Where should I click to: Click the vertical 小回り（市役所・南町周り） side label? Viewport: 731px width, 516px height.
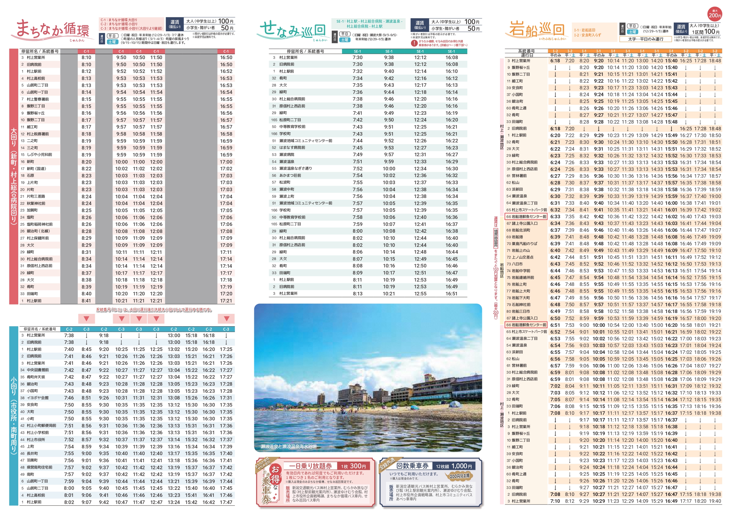pos(14,416)
